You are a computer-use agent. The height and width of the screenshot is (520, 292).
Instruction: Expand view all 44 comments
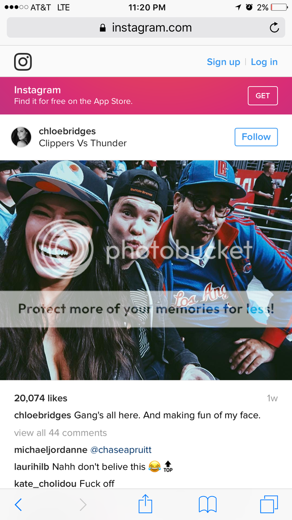coord(61,433)
